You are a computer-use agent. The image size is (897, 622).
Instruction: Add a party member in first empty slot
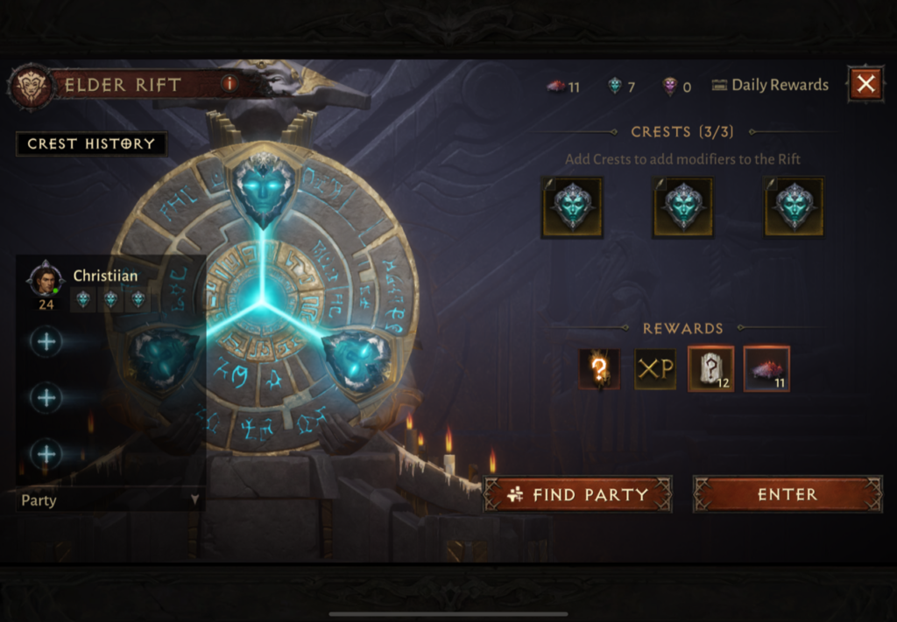click(46, 341)
